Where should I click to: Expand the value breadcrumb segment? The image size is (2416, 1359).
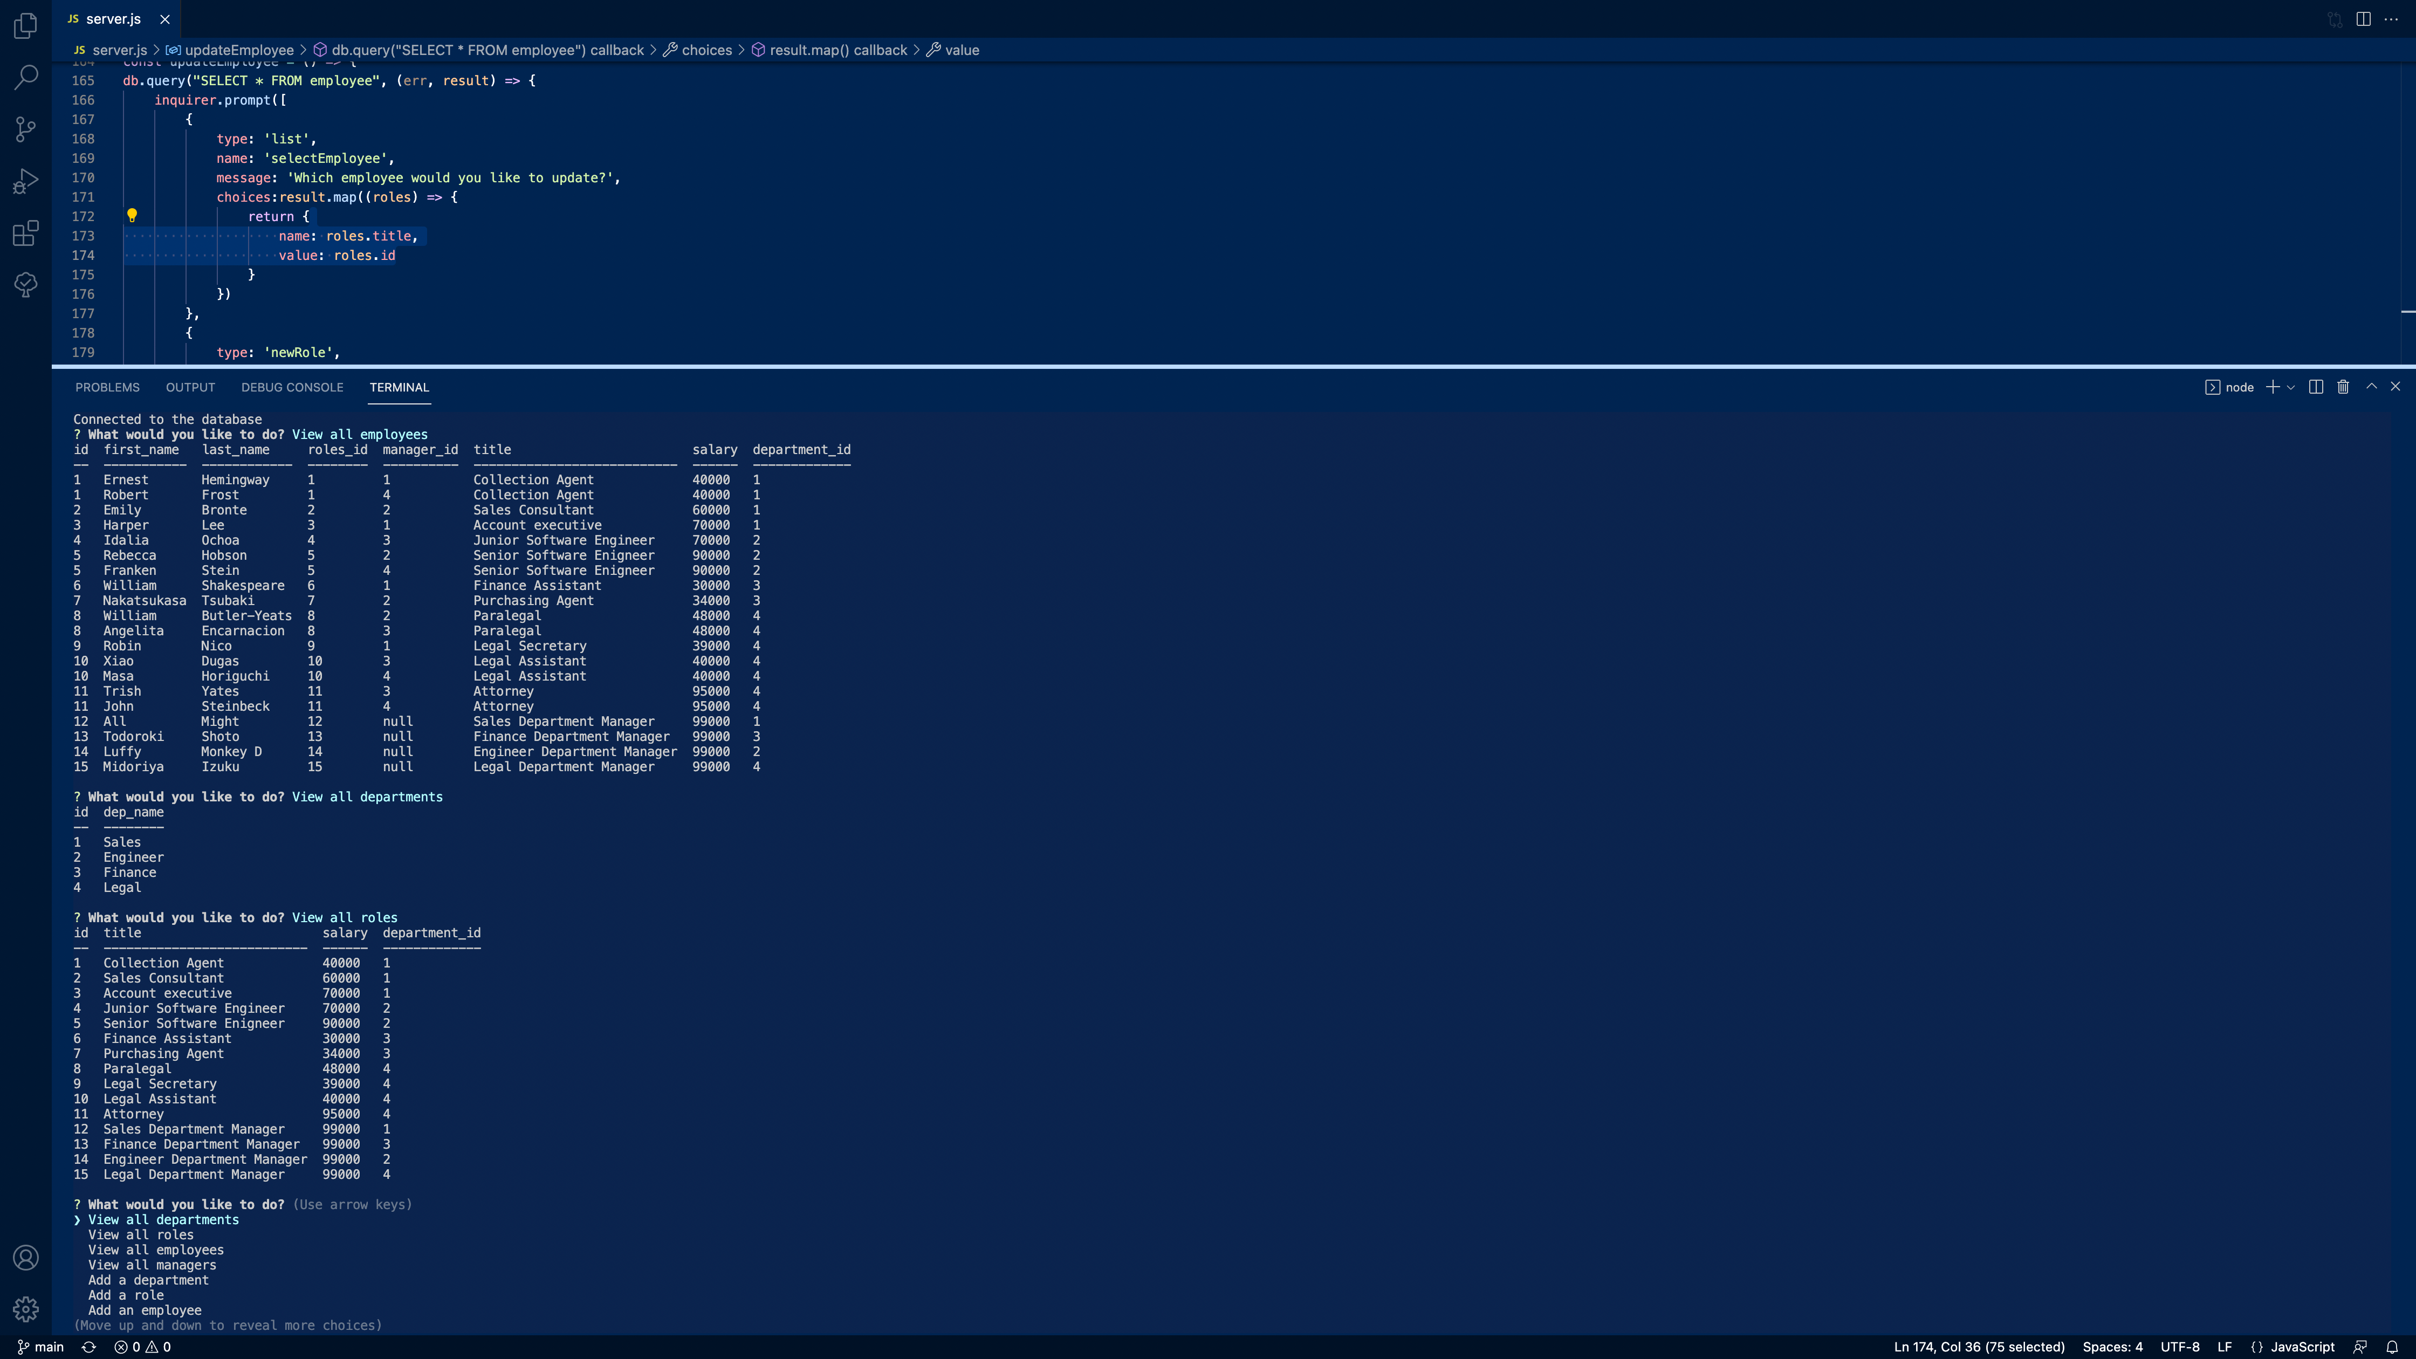(x=953, y=50)
